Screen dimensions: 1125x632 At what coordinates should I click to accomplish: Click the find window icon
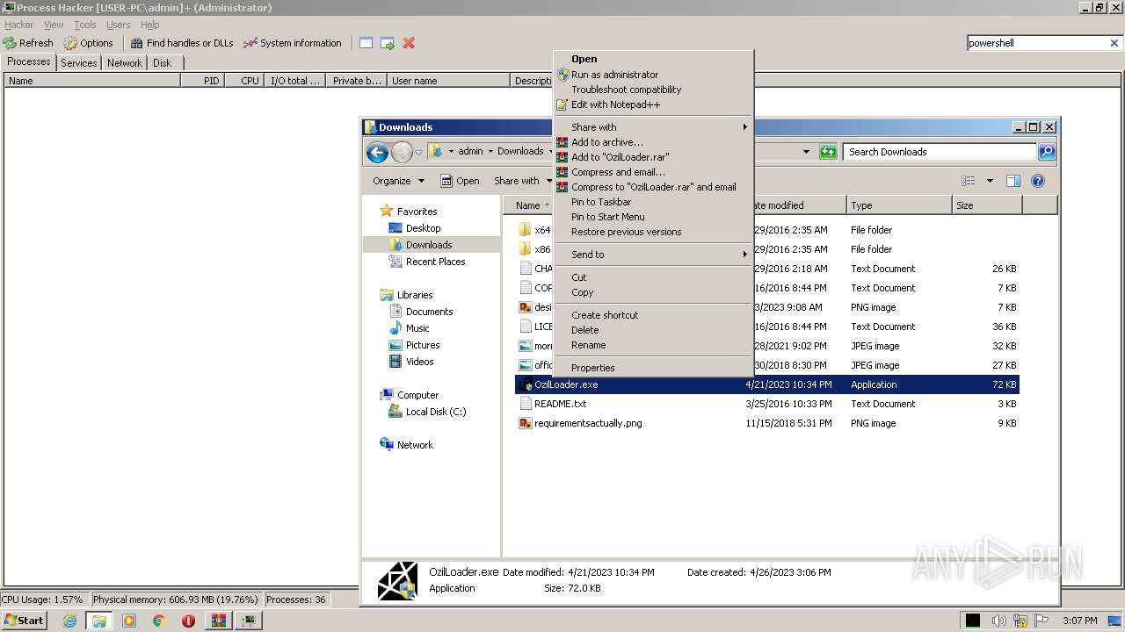tap(366, 43)
